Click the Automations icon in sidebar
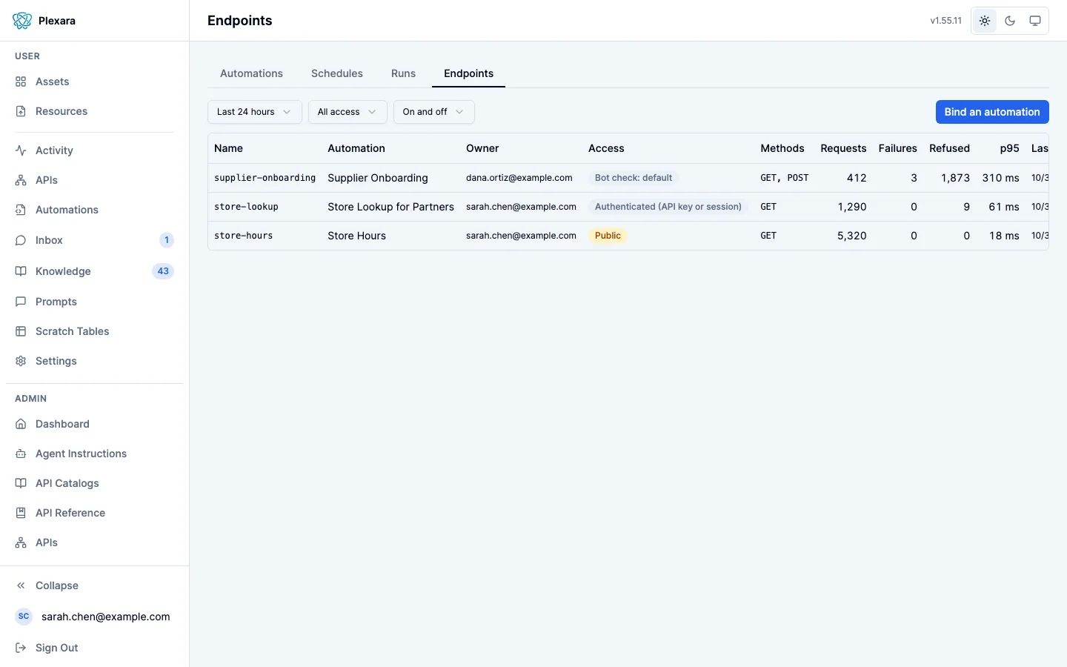Image resolution: width=1067 pixels, height=667 pixels. coord(21,210)
